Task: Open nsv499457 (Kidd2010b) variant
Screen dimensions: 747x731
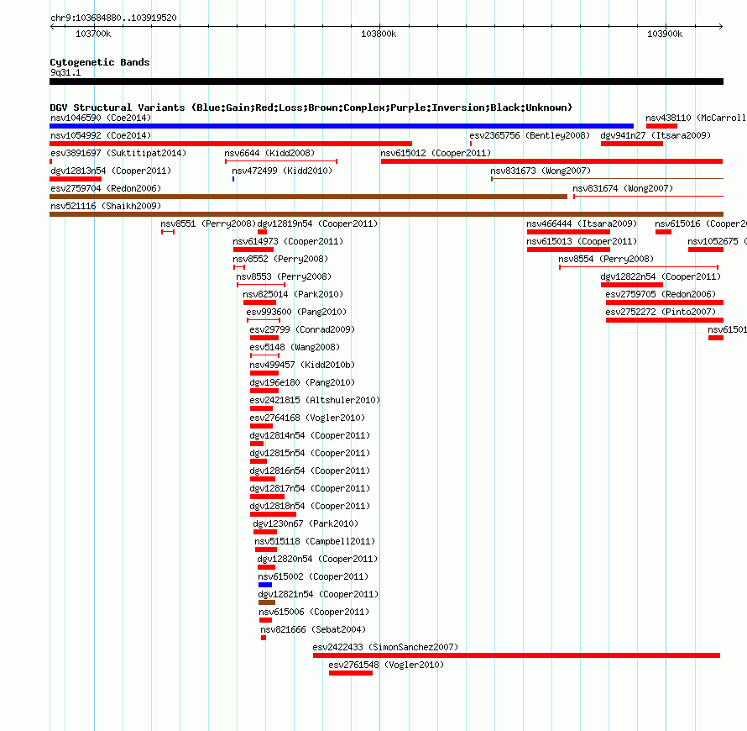Action: [302, 365]
